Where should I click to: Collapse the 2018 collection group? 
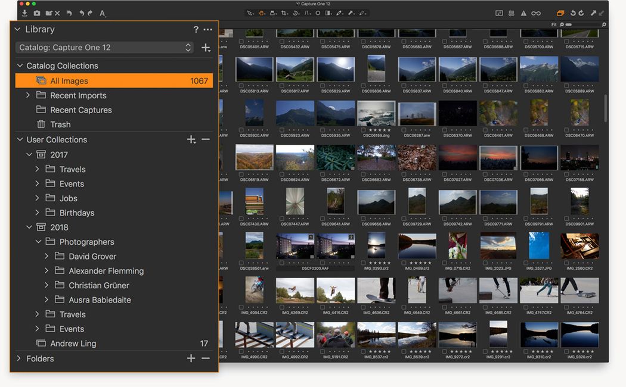pyautogui.click(x=29, y=227)
